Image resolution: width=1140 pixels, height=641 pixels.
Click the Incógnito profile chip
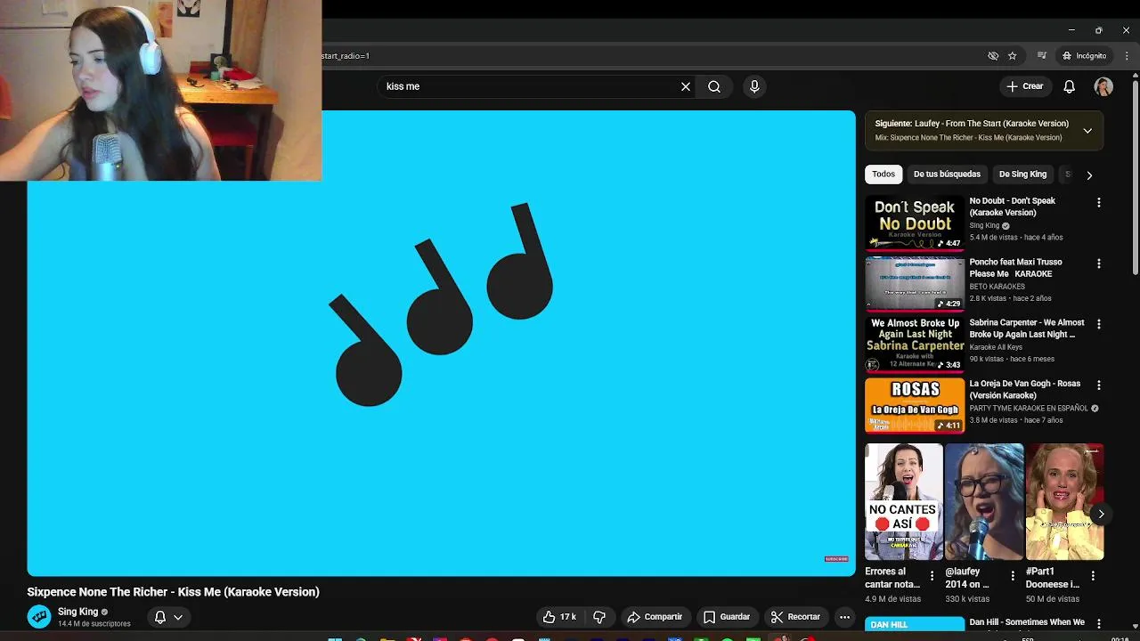[1084, 55]
